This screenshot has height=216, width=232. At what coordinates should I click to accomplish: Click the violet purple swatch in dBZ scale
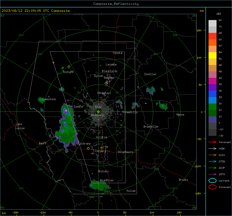[212, 87]
